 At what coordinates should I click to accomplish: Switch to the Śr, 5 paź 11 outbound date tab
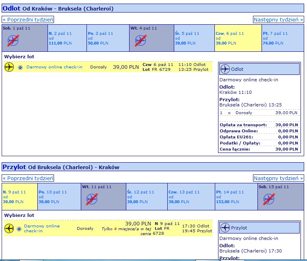click(x=194, y=38)
